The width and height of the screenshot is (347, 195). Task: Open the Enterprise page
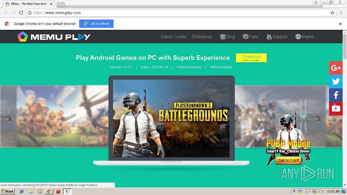[202, 37]
